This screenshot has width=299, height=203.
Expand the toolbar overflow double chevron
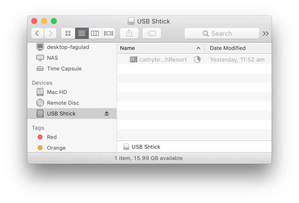tap(266, 33)
